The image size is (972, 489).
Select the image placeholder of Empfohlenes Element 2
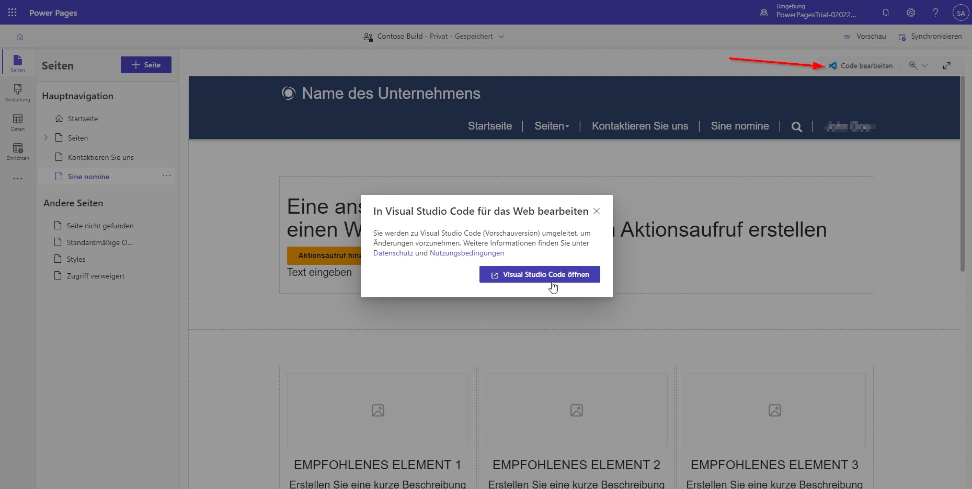[577, 410]
